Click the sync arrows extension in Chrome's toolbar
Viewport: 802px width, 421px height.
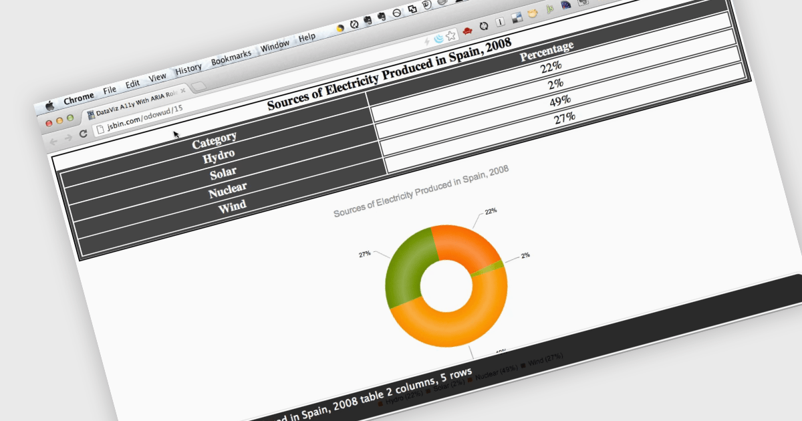coord(484,26)
